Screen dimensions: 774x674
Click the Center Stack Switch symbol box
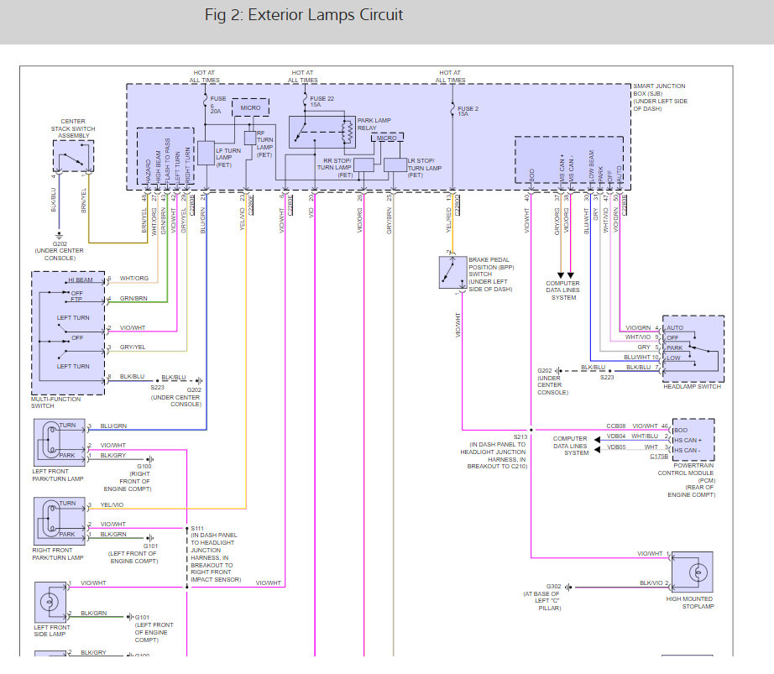point(73,156)
